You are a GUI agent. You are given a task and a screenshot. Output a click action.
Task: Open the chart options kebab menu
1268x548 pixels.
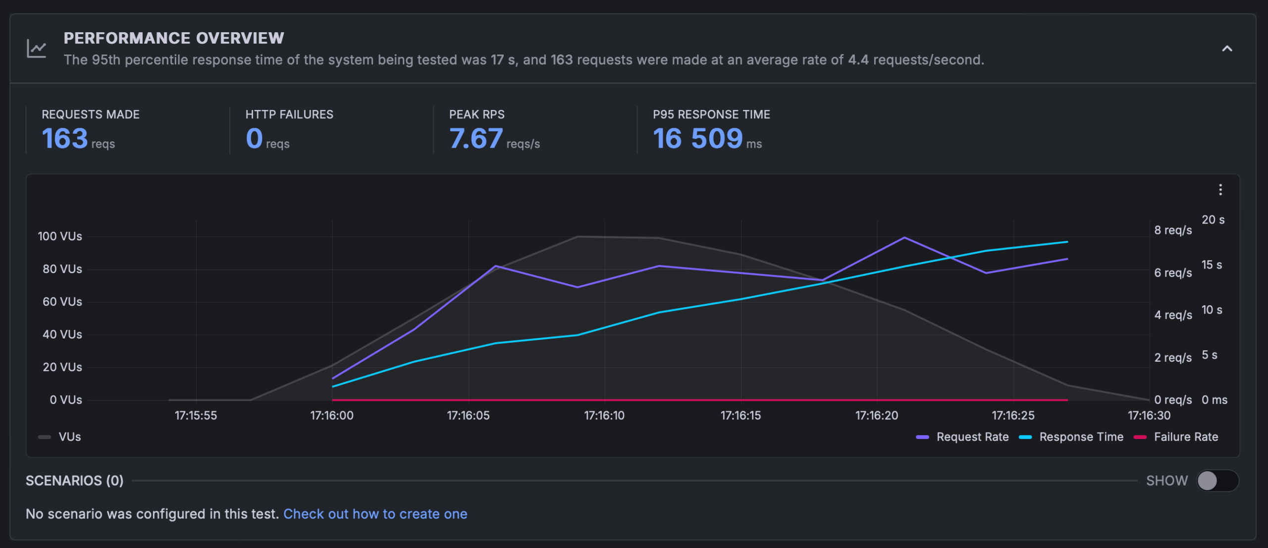(x=1221, y=189)
